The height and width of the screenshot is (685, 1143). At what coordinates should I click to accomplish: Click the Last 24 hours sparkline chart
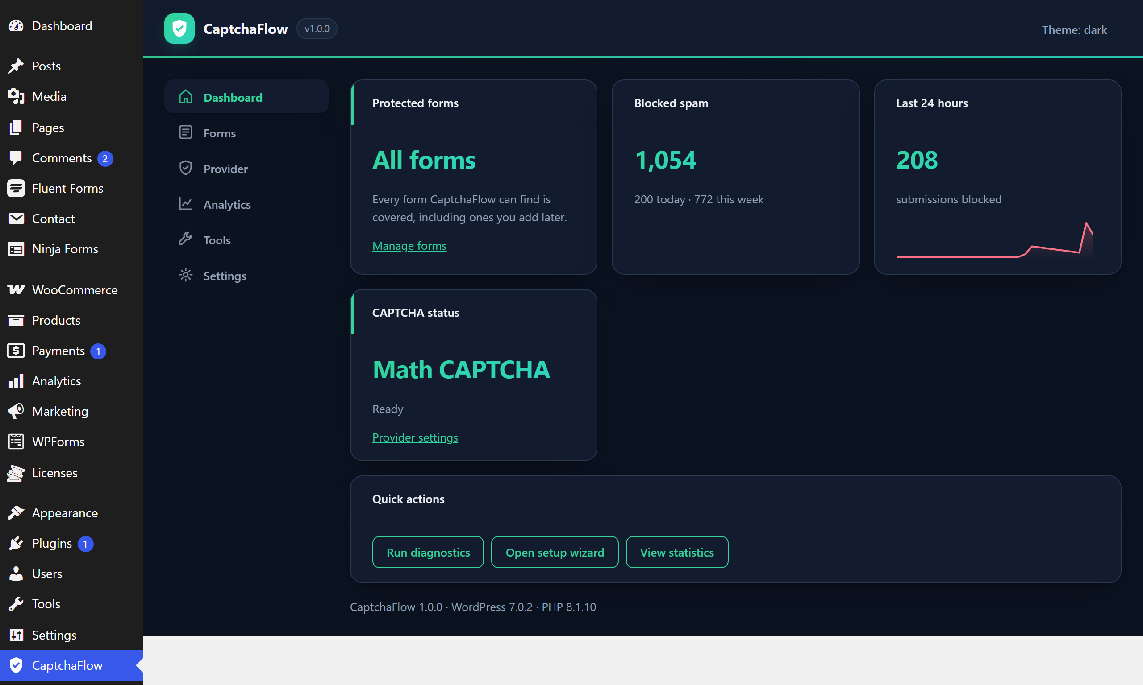click(995, 239)
